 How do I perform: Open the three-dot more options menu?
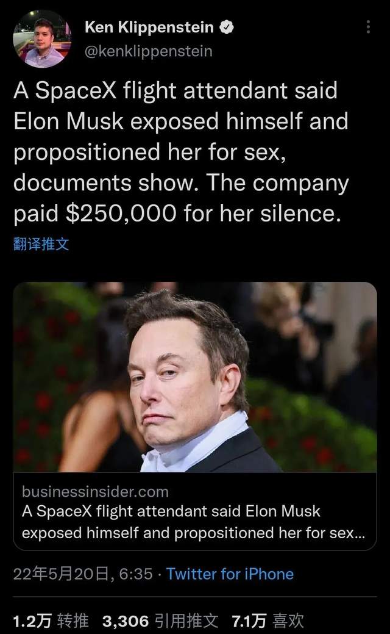pyautogui.click(x=368, y=27)
